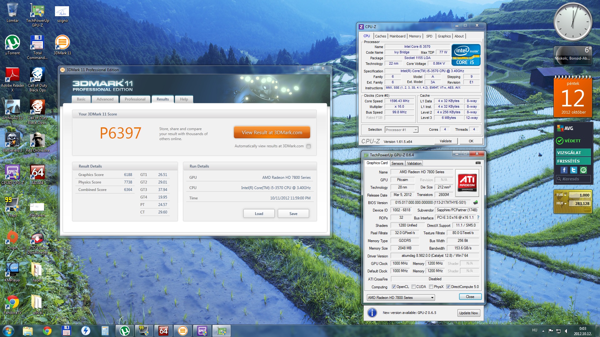Click Update Now for GPU-Z

coord(468,313)
